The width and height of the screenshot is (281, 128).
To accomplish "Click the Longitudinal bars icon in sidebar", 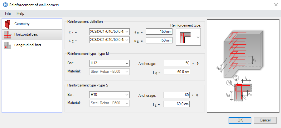I will (7, 45).
